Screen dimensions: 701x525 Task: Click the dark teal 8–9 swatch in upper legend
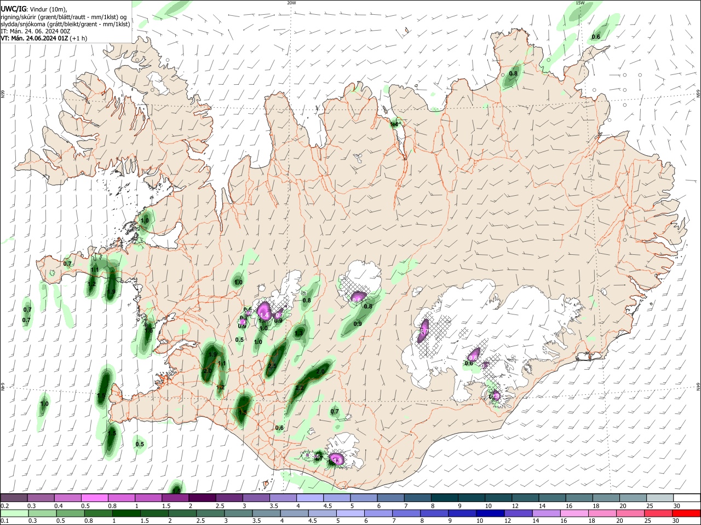pyautogui.click(x=445, y=498)
